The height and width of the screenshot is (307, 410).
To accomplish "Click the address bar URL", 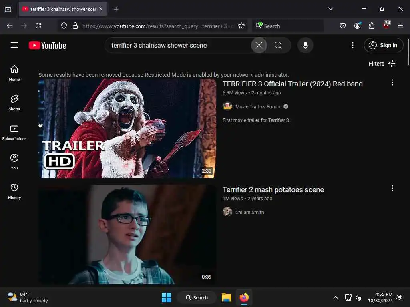I will [x=157, y=26].
